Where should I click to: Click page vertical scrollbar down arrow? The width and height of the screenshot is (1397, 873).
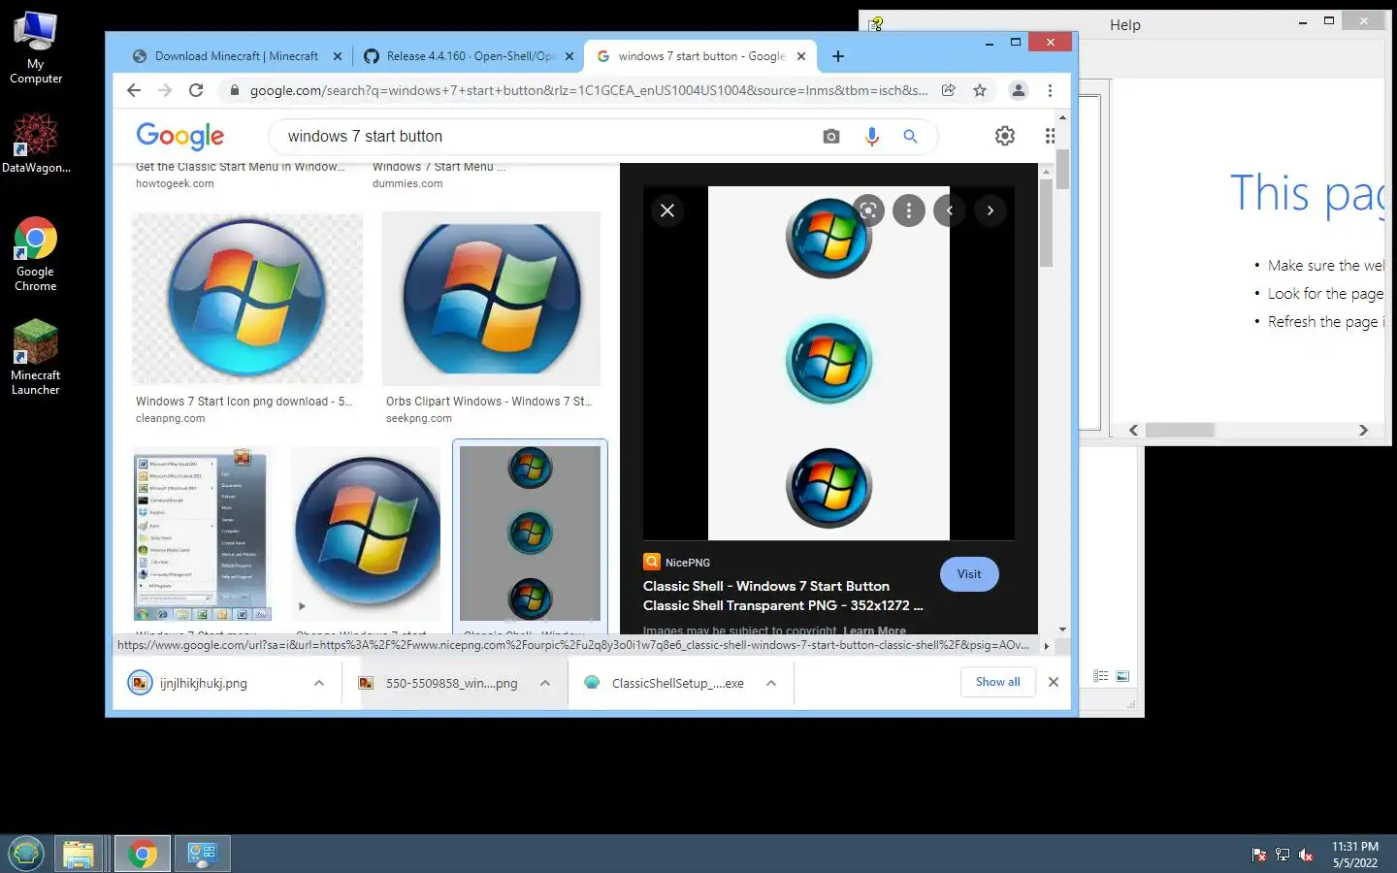[x=1062, y=630]
